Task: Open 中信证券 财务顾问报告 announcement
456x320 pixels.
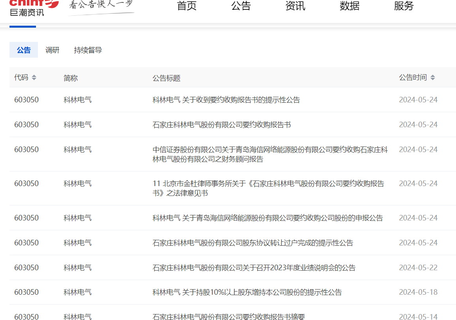Action: (270, 154)
